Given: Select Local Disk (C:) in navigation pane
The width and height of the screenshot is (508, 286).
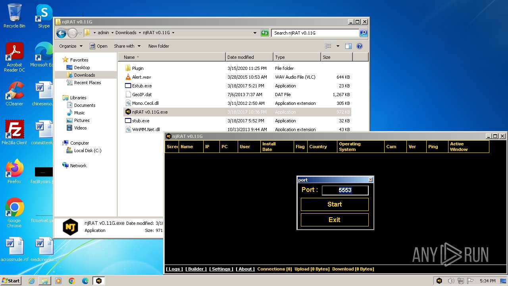Looking at the screenshot, I should tap(87, 151).
